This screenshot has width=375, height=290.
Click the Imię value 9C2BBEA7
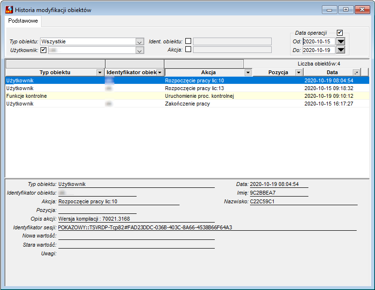point(263,193)
